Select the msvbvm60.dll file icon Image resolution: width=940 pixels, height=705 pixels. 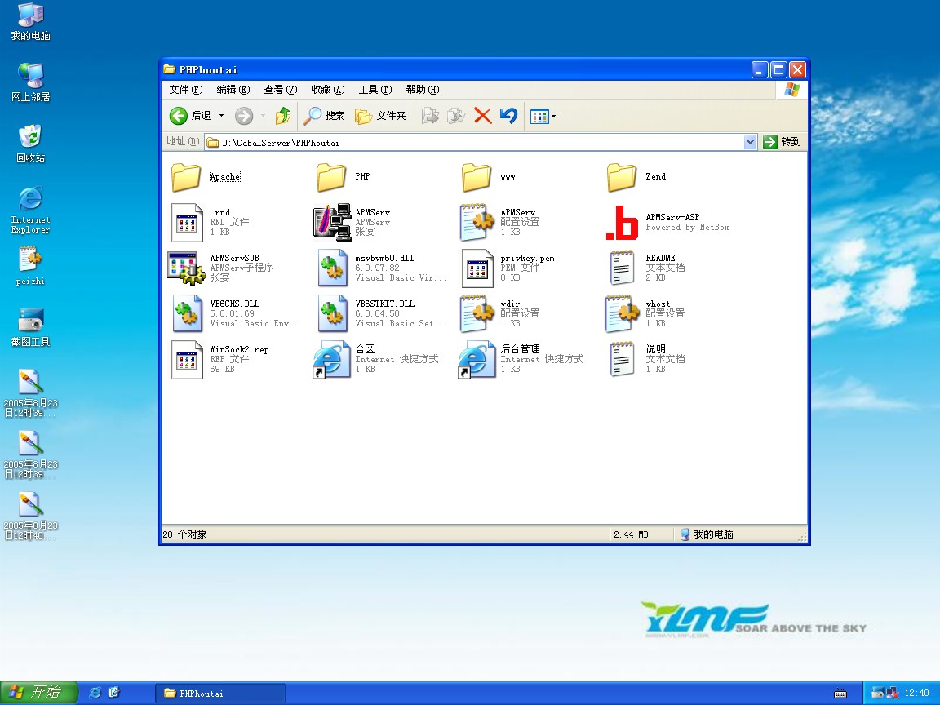(x=332, y=268)
